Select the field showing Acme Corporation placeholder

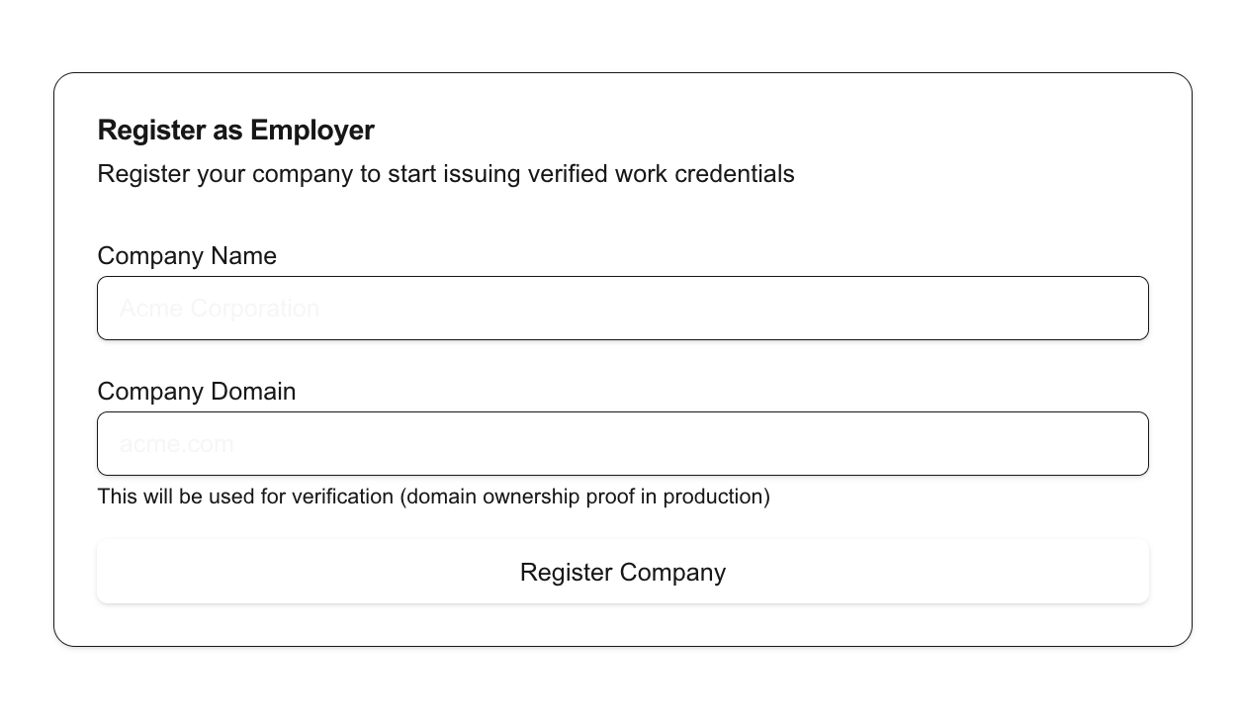pyautogui.click(x=622, y=308)
